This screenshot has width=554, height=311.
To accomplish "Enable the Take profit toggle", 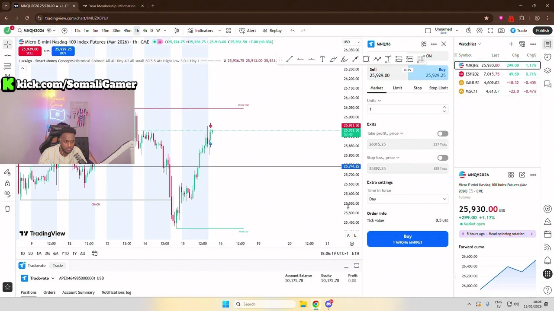I will tap(442, 133).
